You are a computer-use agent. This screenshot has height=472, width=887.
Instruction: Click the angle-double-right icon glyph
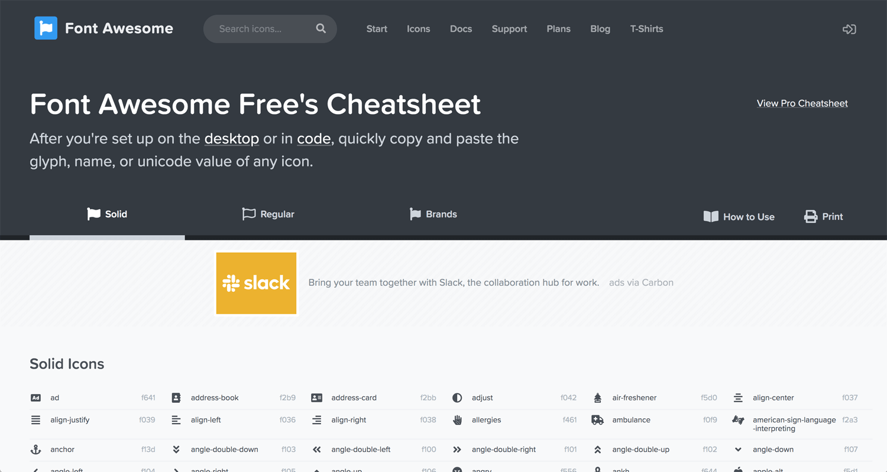click(x=457, y=450)
